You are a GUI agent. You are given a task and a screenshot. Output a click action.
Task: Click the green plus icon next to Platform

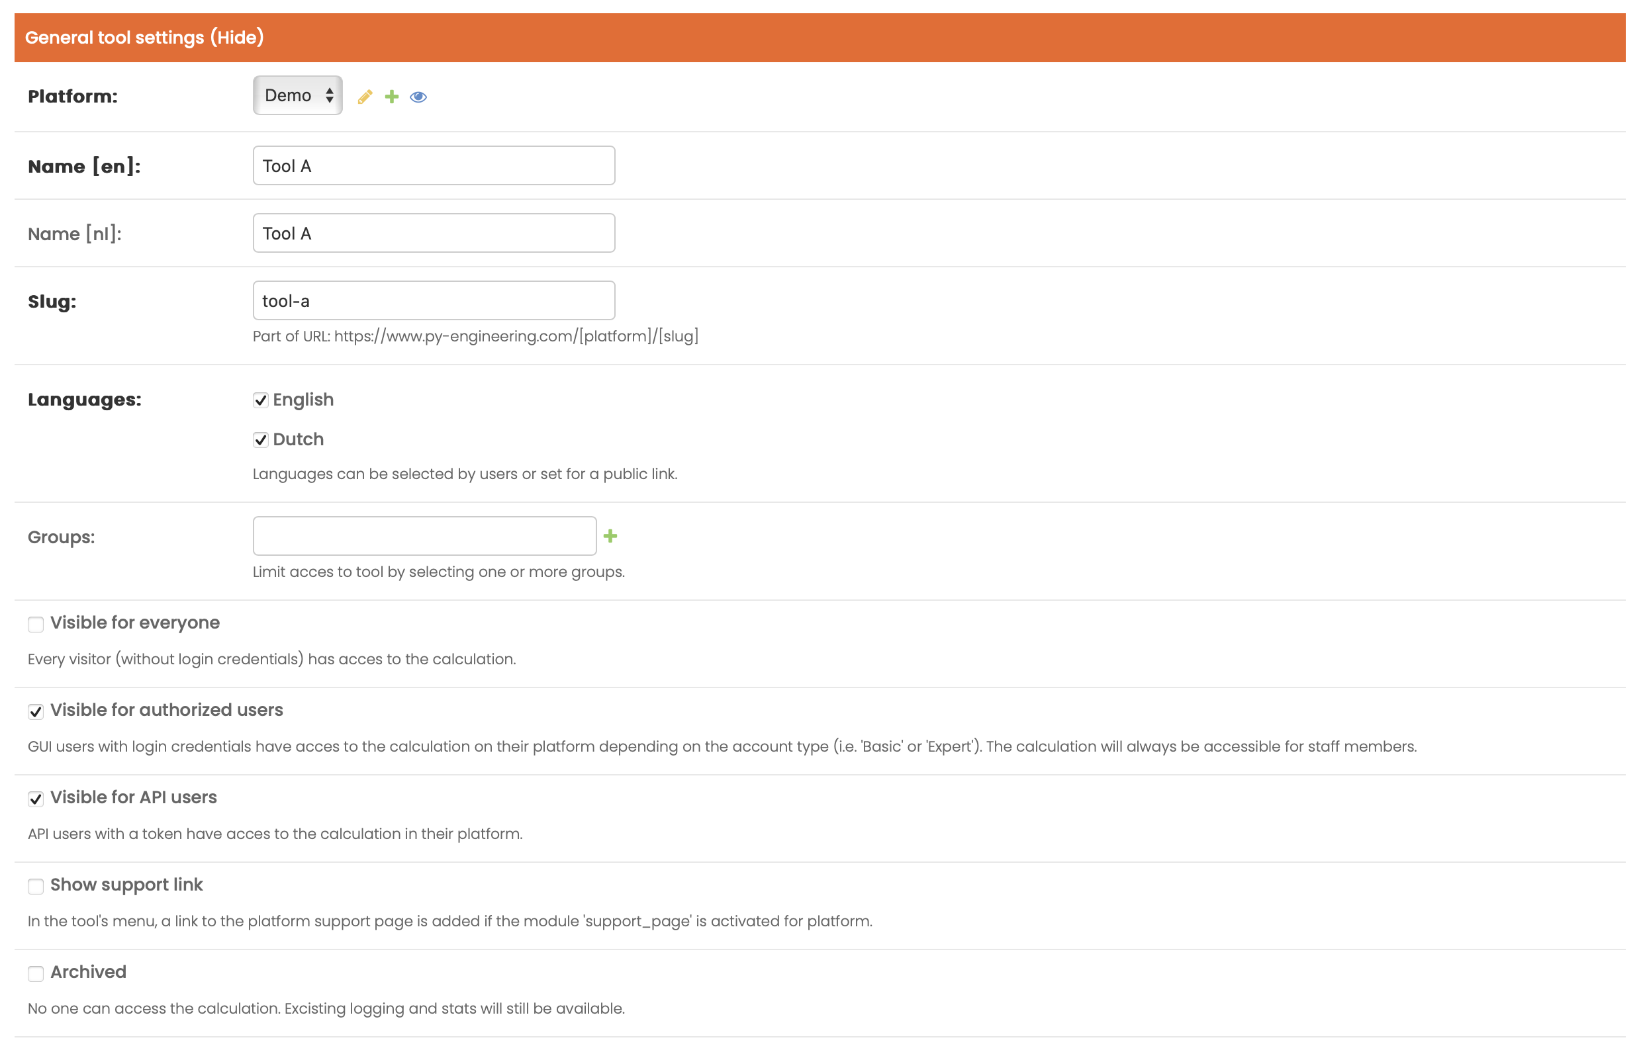point(392,97)
